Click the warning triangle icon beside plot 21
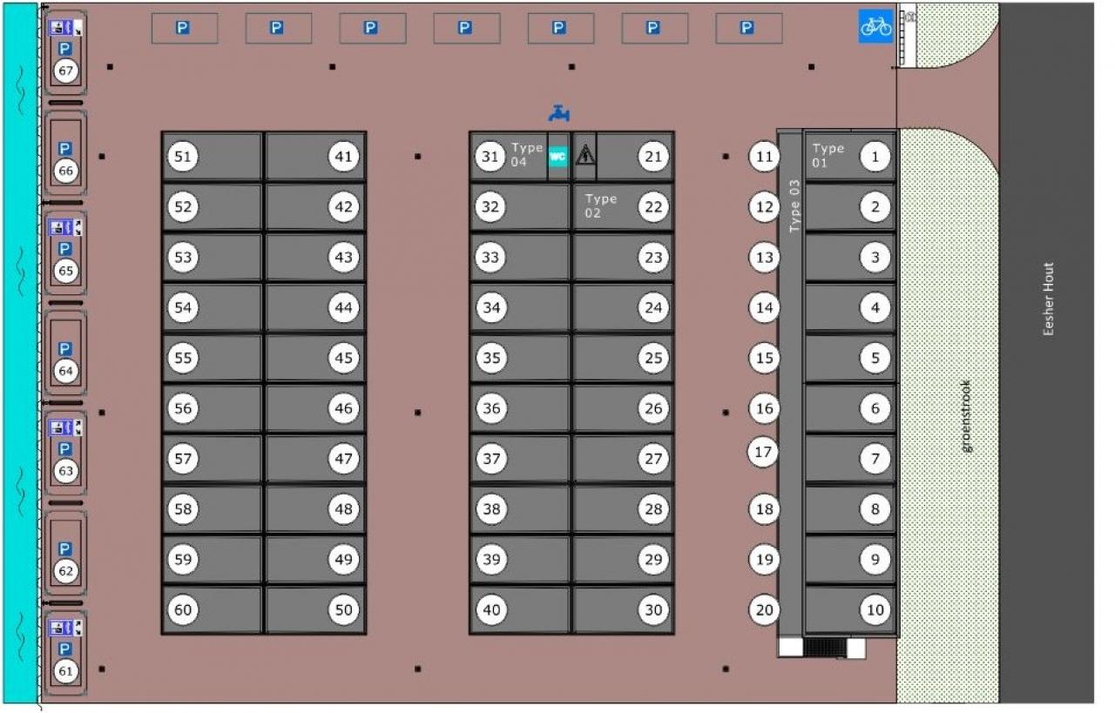The height and width of the screenshot is (713, 1115). point(585,155)
